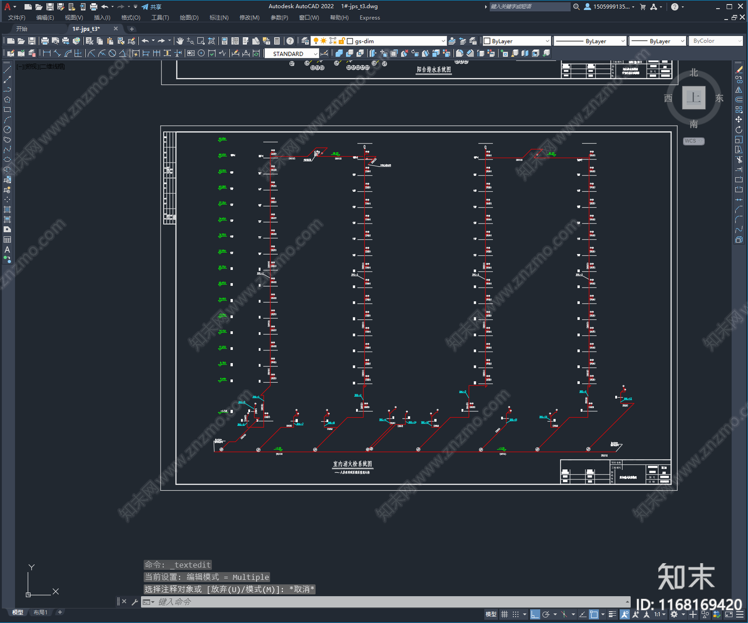
Task: Toggle polar tracking in status bar
Action: 546,614
